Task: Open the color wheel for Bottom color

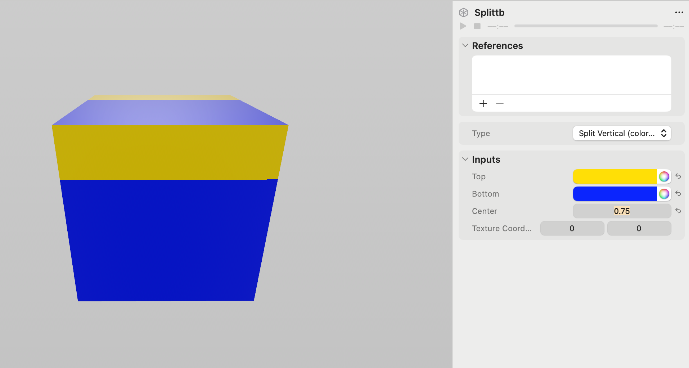Action: [664, 194]
